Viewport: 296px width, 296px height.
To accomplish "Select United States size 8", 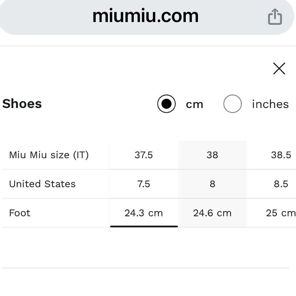I will [x=212, y=184].
